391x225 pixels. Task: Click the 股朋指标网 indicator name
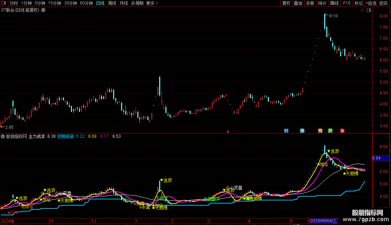pos(17,136)
